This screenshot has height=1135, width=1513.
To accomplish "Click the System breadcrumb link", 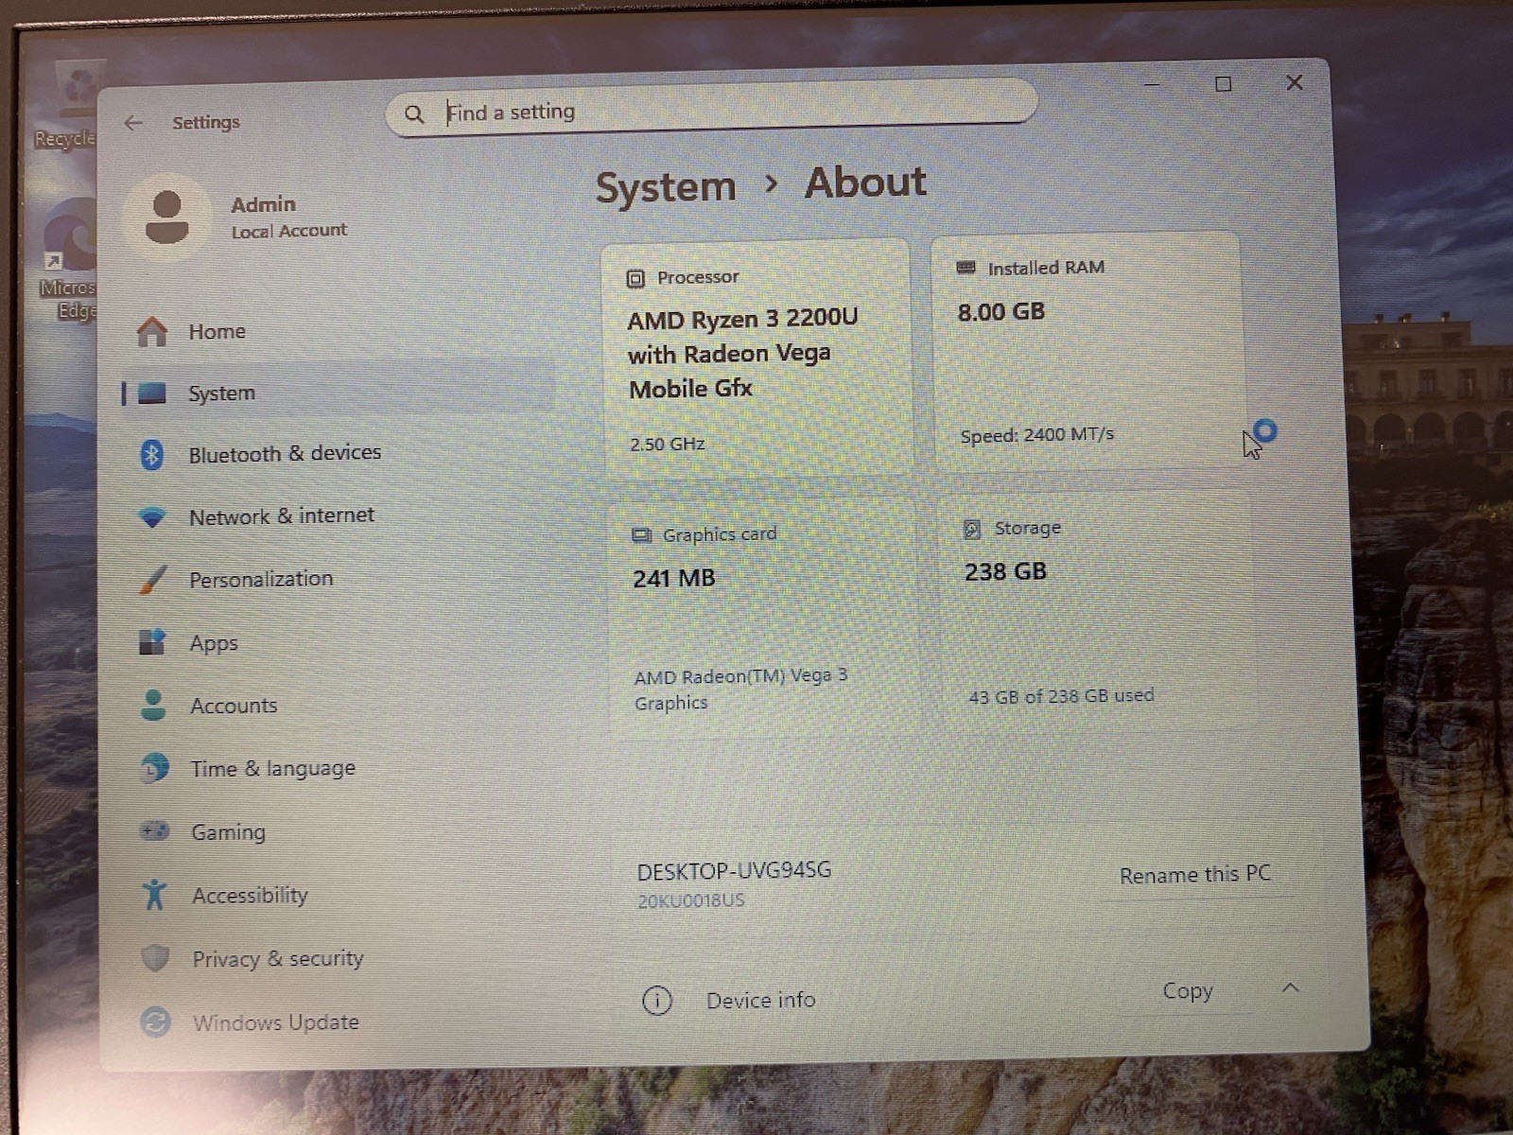I will (x=666, y=187).
